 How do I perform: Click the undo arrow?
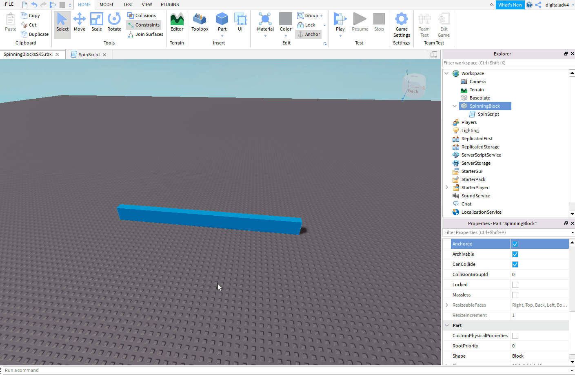coord(34,5)
